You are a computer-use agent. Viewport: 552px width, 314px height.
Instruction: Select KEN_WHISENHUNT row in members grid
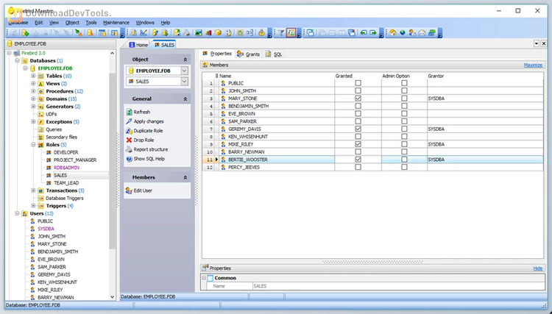pyautogui.click(x=372, y=137)
